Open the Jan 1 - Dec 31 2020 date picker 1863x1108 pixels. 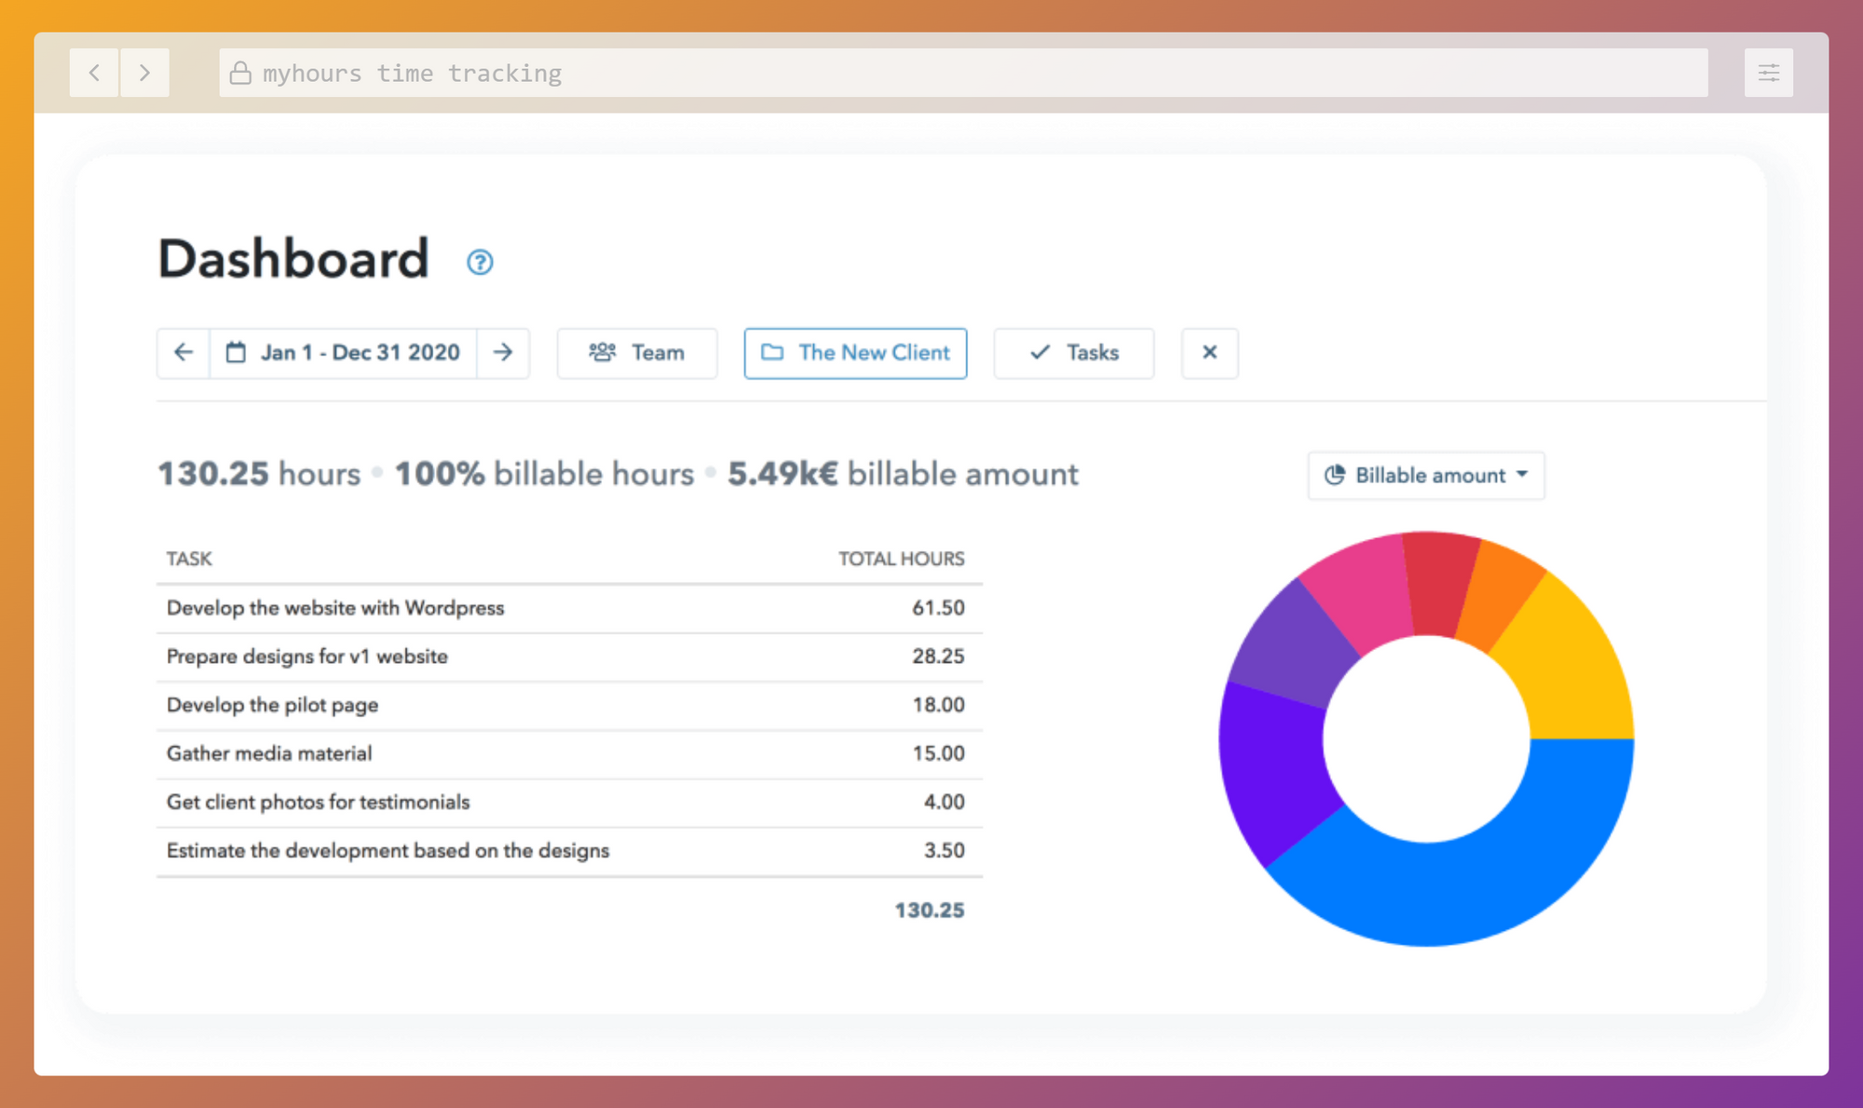[344, 353]
